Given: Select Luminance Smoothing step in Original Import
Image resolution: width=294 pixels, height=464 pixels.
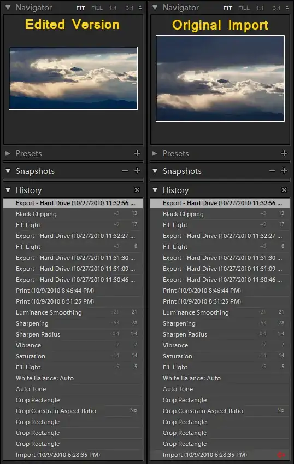Looking at the screenshot, I should click(x=220, y=312).
